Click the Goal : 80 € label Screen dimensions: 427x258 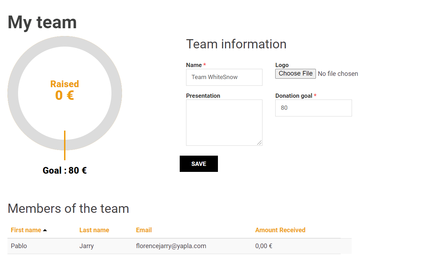coord(64,170)
